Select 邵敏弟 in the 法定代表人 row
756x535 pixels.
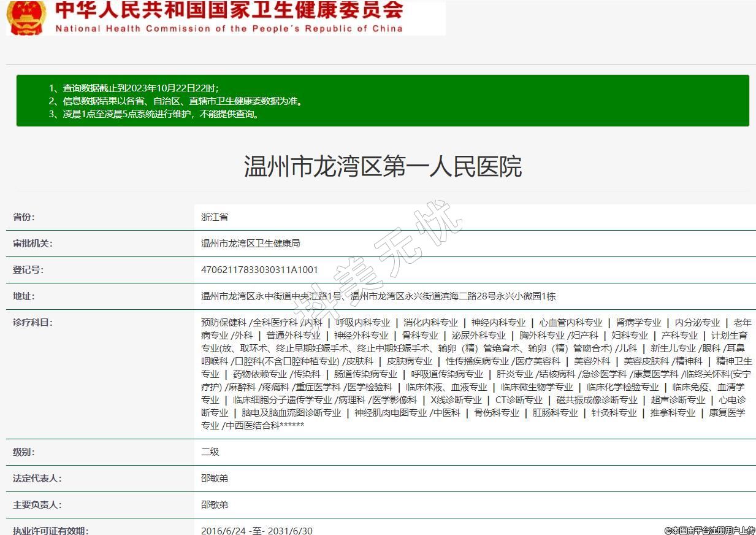215,478
